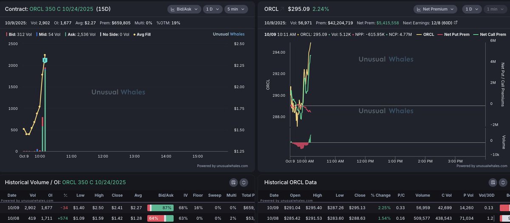Open the earnings external link icon
This screenshot has height=223, width=510.
click(456, 22)
